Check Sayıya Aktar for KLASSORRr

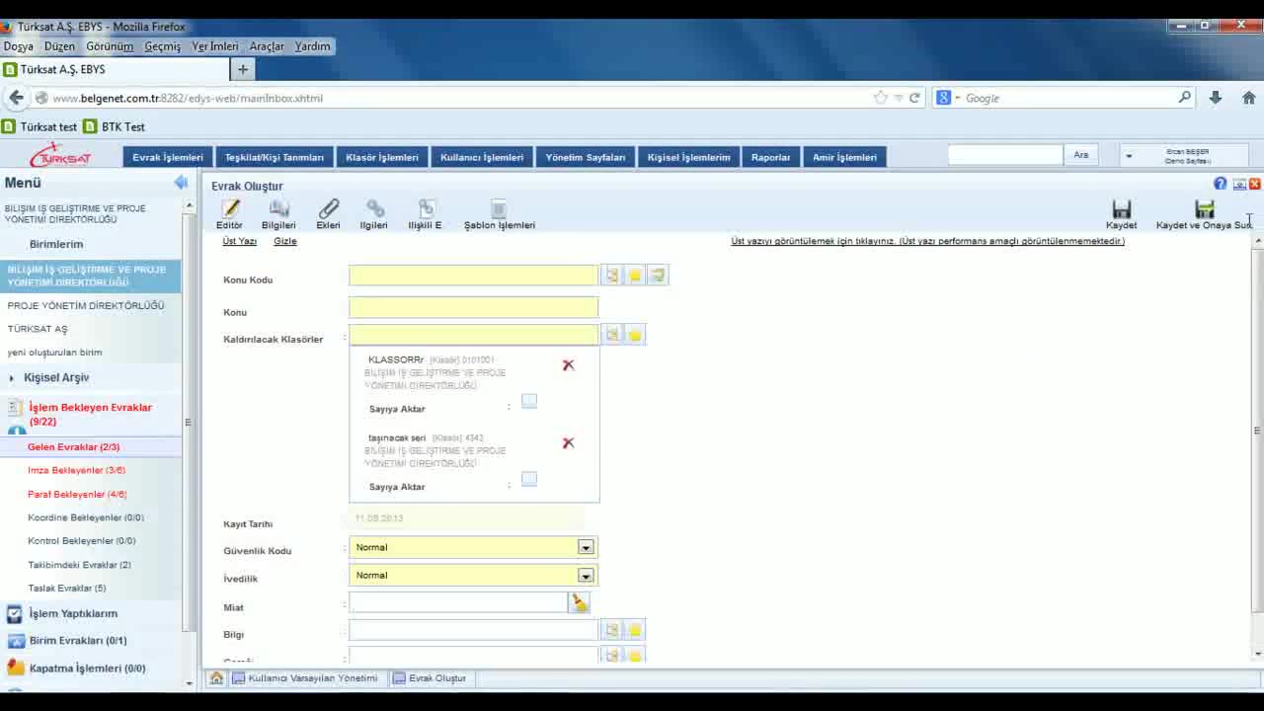pyautogui.click(x=529, y=401)
